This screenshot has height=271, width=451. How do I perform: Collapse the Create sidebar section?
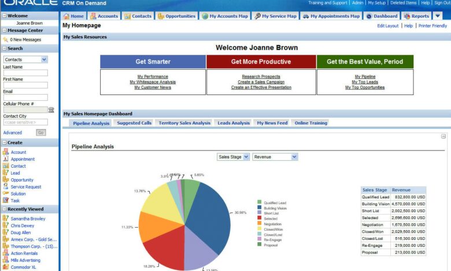click(4, 142)
